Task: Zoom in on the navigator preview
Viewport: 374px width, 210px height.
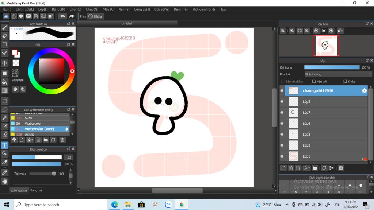Action: coord(292,31)
